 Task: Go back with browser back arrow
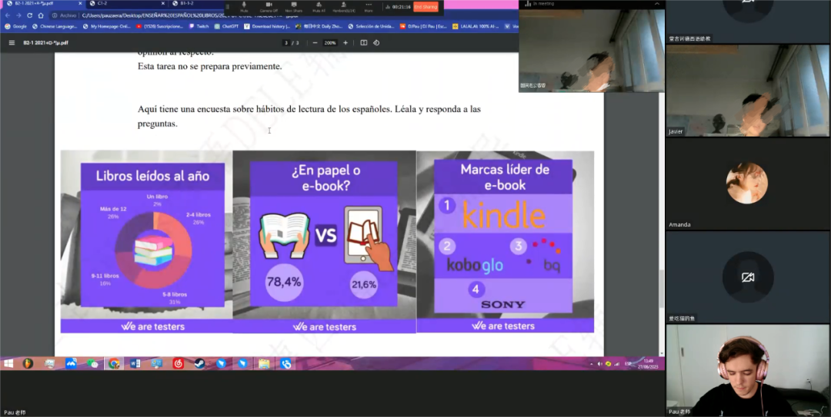coord(8,15)
